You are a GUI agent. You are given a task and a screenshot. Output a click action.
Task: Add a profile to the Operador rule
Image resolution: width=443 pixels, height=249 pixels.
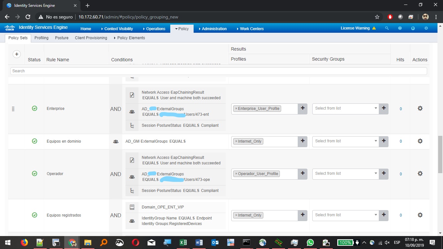303,174
